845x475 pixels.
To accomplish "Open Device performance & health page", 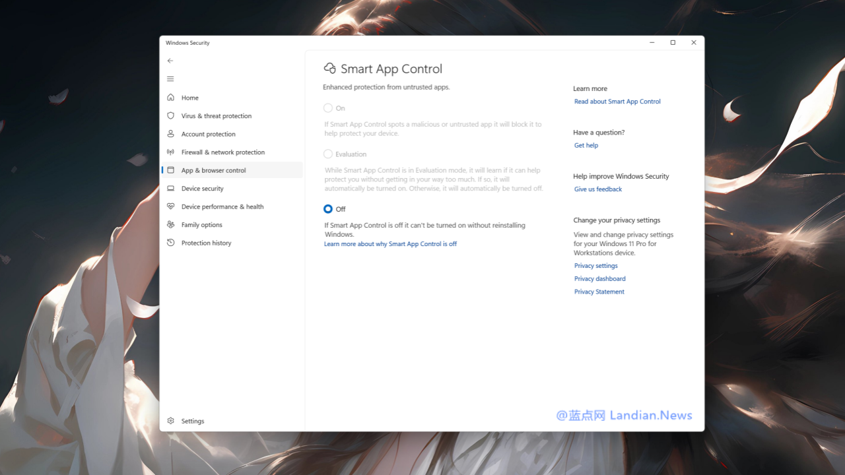I will pos(232,206).
